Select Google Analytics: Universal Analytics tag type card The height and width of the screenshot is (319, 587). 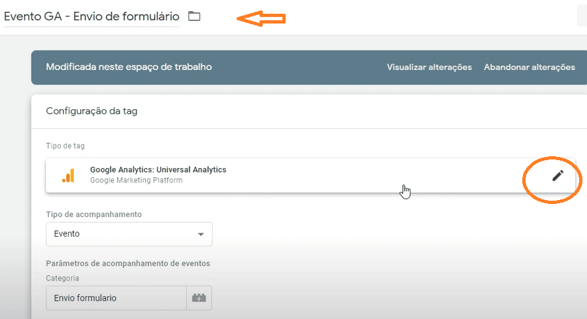(x=310, y=175)
